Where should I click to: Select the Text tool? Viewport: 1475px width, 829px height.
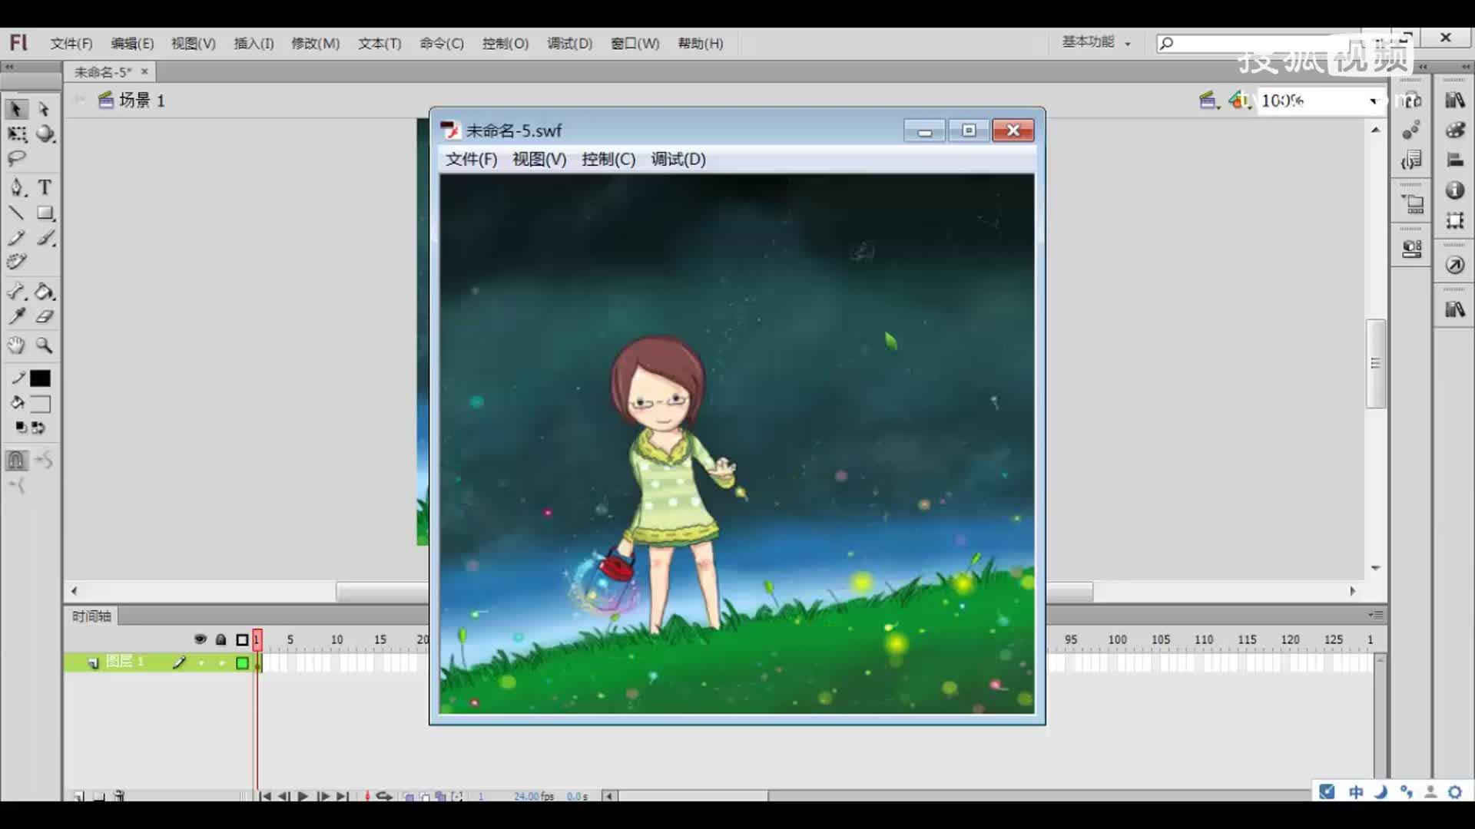click(x=45, y=187)
